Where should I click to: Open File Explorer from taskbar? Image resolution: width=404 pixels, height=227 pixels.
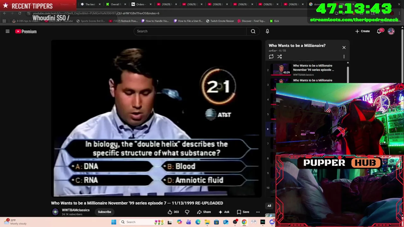[x=207, y=222]
